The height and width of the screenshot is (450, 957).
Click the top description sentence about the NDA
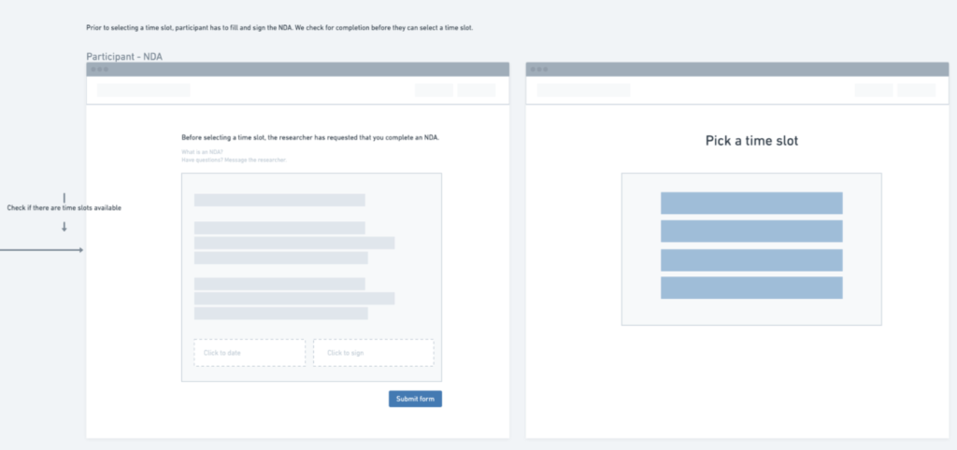279,28
